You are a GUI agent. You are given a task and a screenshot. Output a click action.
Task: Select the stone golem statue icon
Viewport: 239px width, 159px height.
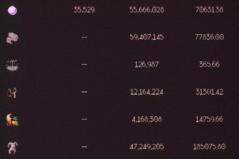[x=12, y=147]
